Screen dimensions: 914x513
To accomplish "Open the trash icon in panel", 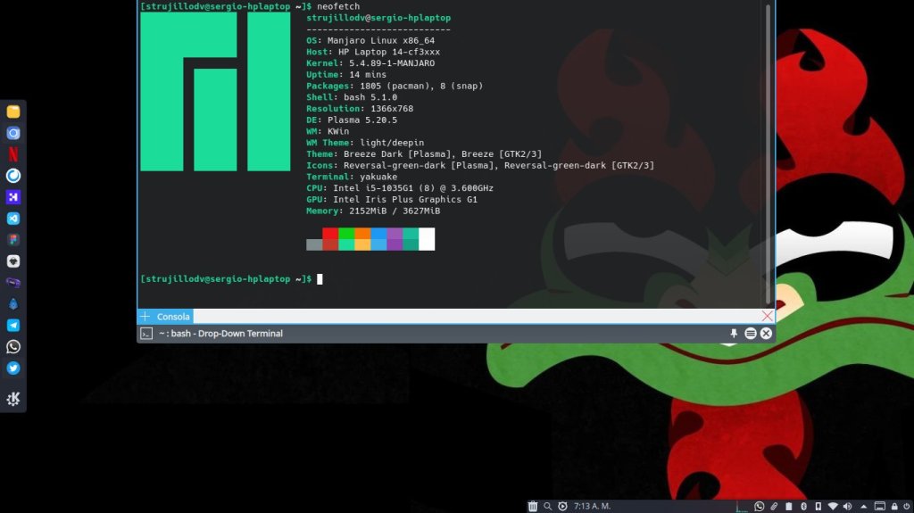I will click(533, 507).
